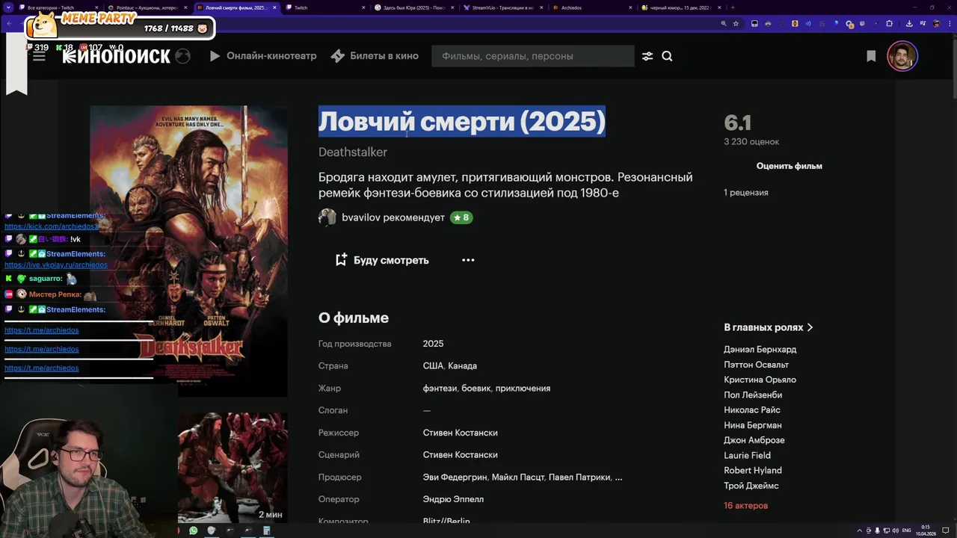Expand В главных ролях chevron
Screen dimensions: 957x538
tap(810, 327)
